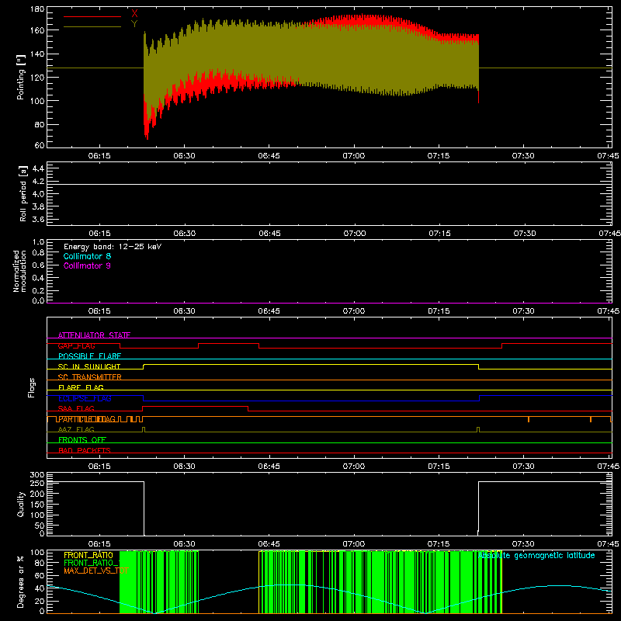Click the 180 tick label on Pointing axis
This screenshot has height=621, width=621.
point(37,9)
